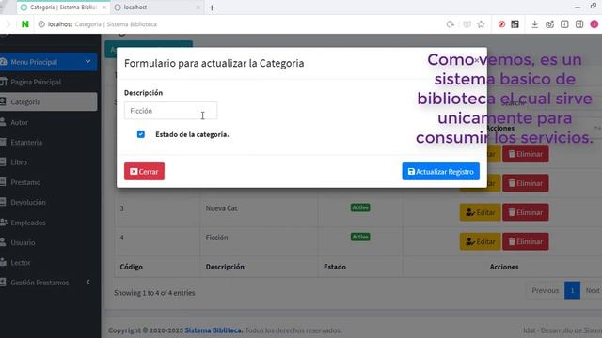Viewport: 602px width, 338px height.
Task: Click the Active badge in row 4
Action: [360, 237]
